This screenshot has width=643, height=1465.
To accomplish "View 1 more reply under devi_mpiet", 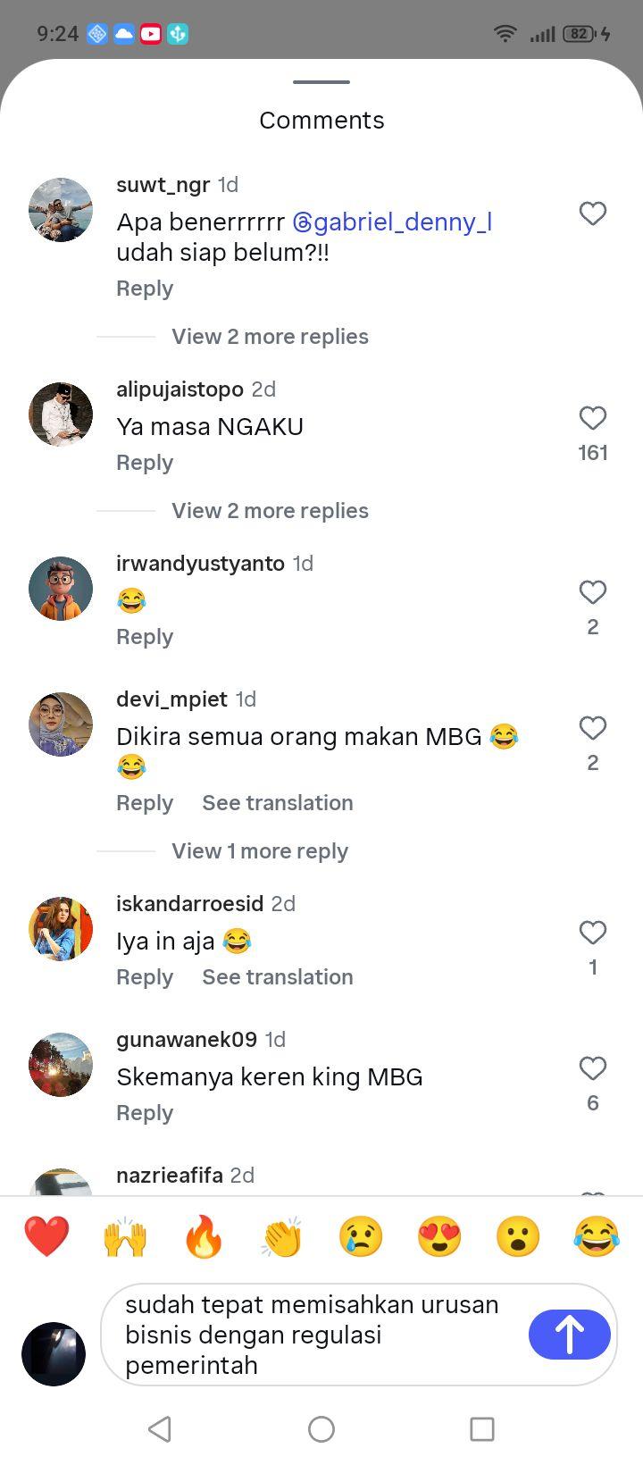I will [x=260, y=851].
